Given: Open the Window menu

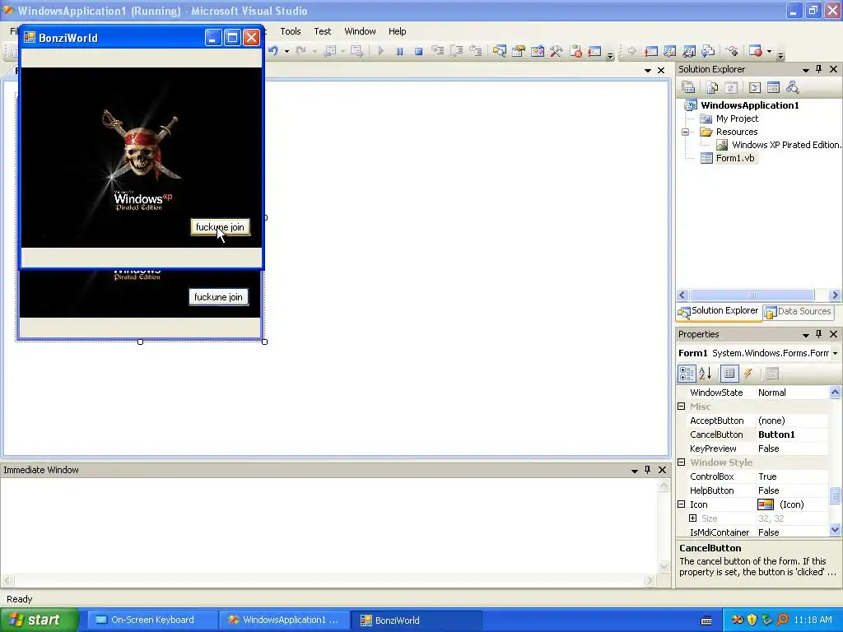Looking at the screenshot, I should click(x=360, y=31).
